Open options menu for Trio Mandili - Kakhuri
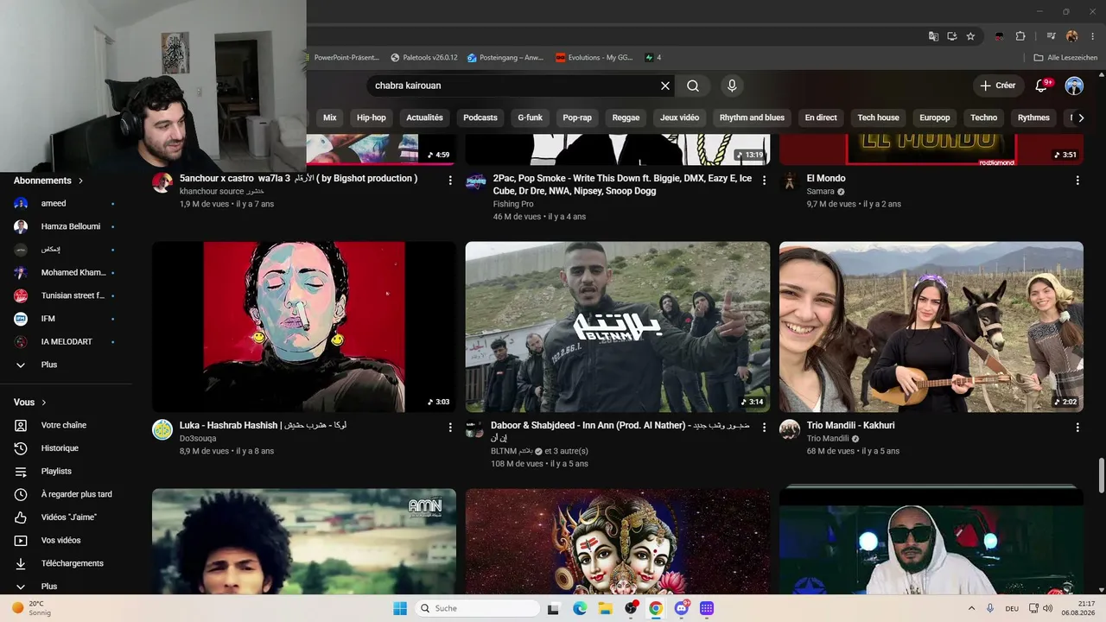Screen dimensions: 1106x622 coord(1077,428)
